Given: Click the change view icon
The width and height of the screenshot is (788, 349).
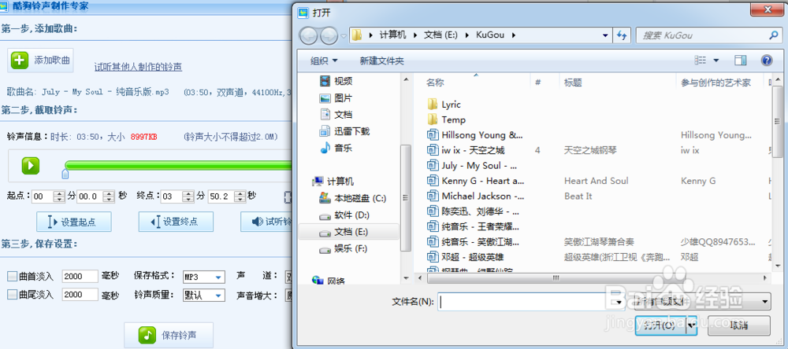Looking at the screenshot, I should tap(701, 61).
